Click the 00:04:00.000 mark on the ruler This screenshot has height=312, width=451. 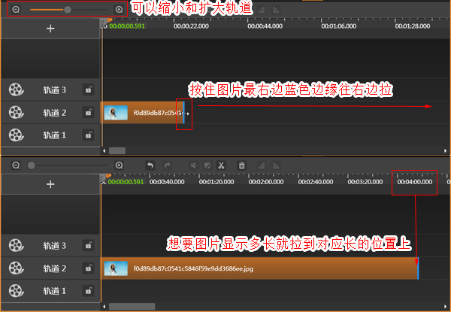pyautogui.click(x=415, y=182)
